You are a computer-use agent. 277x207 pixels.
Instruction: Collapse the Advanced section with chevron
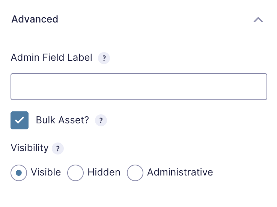click(258, 19)
